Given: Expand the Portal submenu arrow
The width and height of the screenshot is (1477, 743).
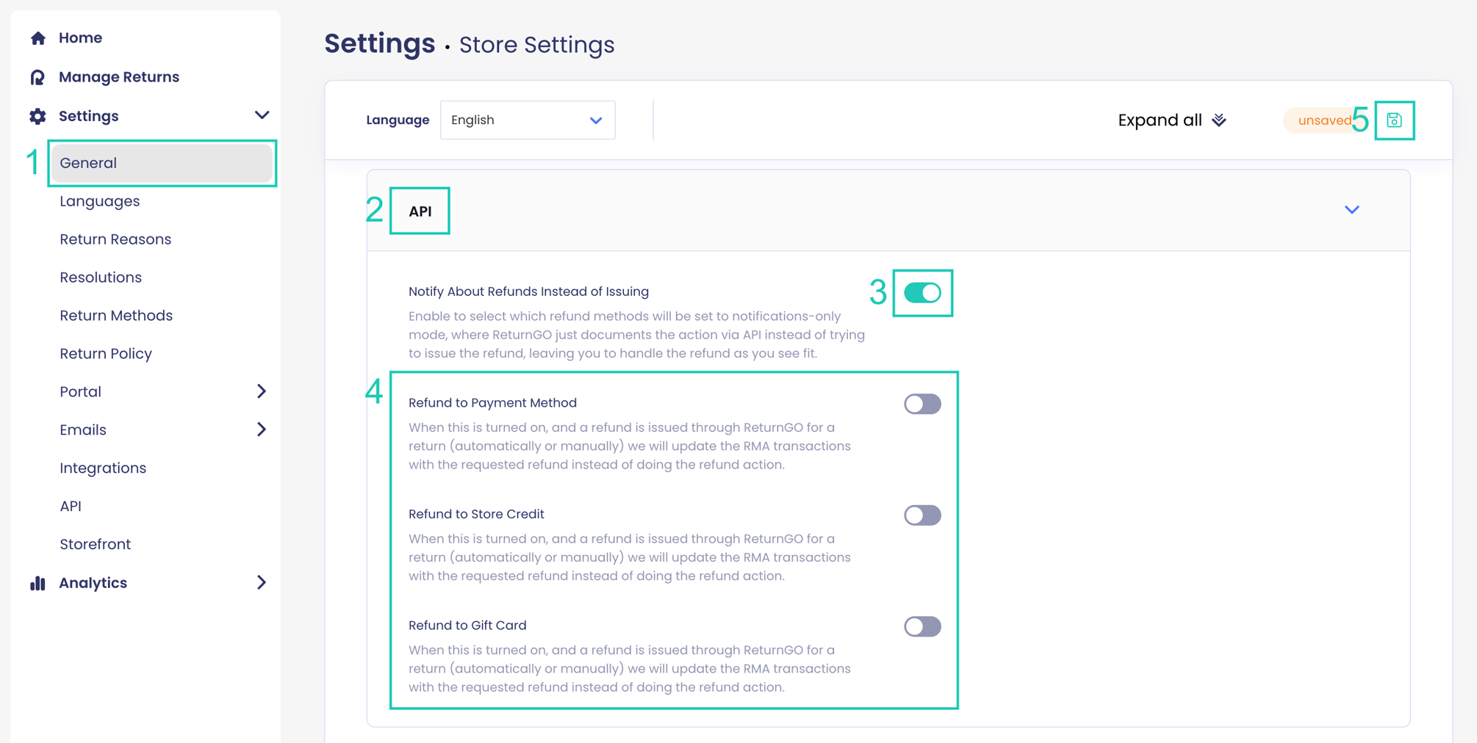Looking at the screenshot, I should pyautogui.click(x=262, y=391).
